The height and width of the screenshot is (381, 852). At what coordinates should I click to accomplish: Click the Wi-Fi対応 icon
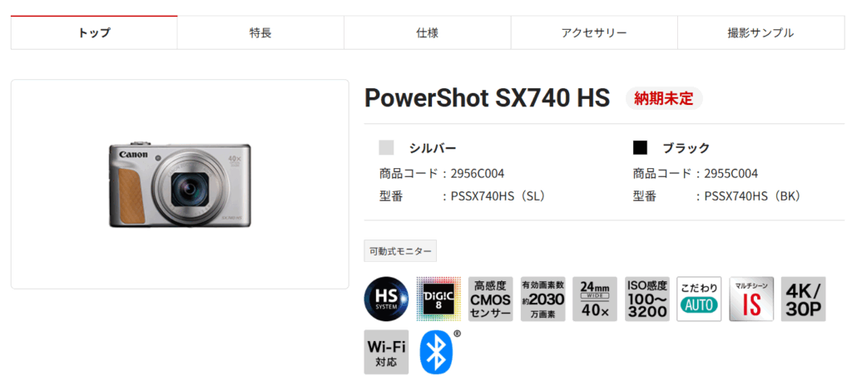(386, 352)
